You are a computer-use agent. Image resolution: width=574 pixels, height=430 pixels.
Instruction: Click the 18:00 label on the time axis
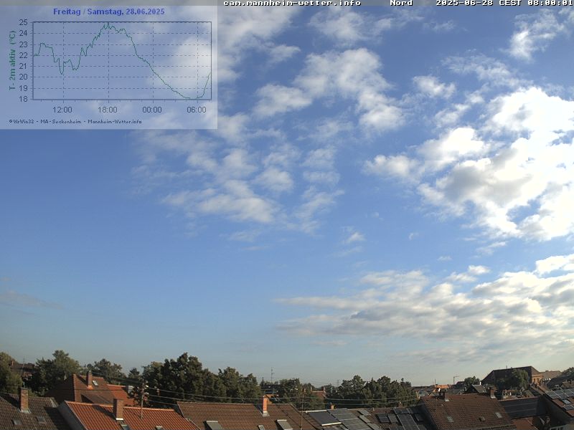click(107, 110)
